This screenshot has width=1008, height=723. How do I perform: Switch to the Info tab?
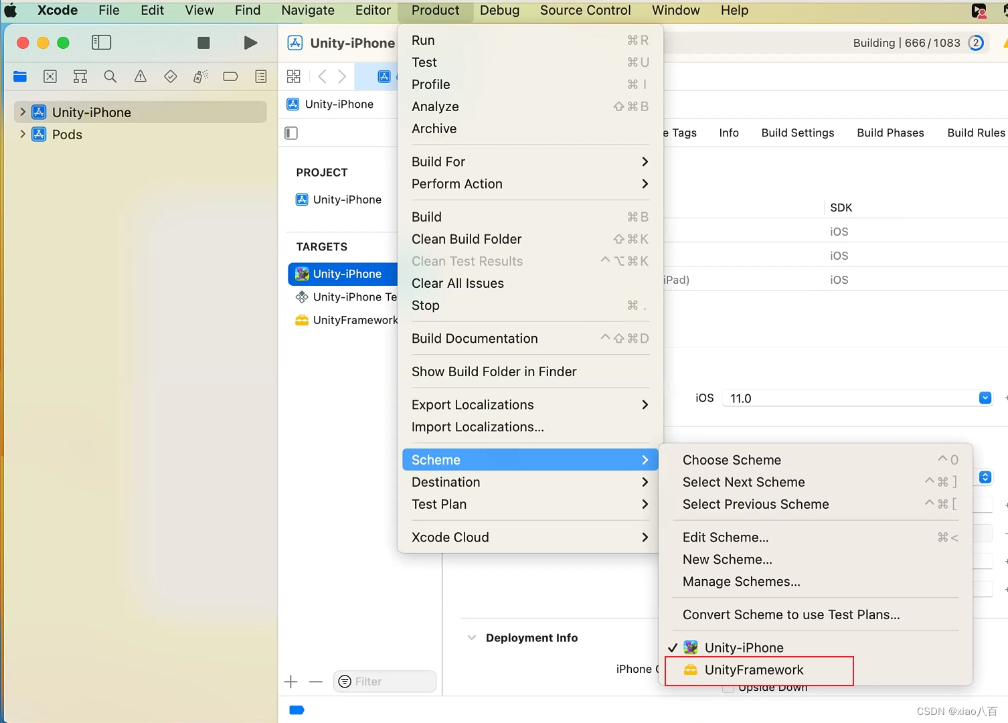click(729, 133)
